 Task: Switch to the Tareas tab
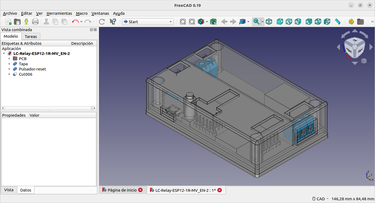tap(31, 36)
